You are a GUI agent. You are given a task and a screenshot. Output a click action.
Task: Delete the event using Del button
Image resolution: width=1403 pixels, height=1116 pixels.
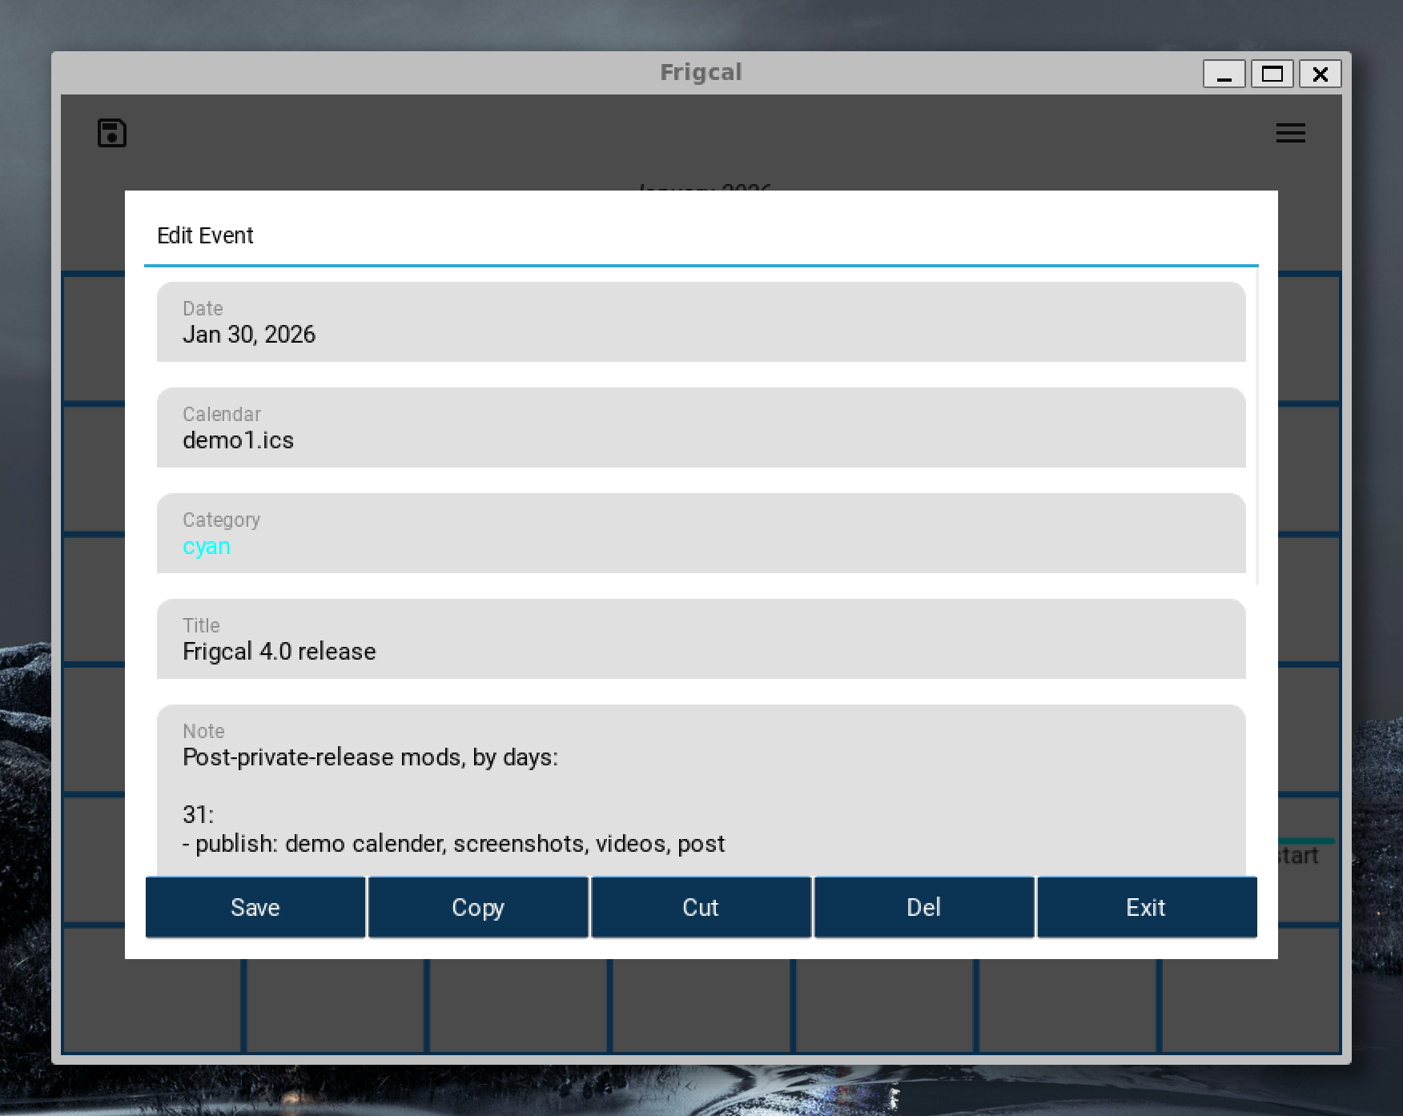click(x=924, y=907)
